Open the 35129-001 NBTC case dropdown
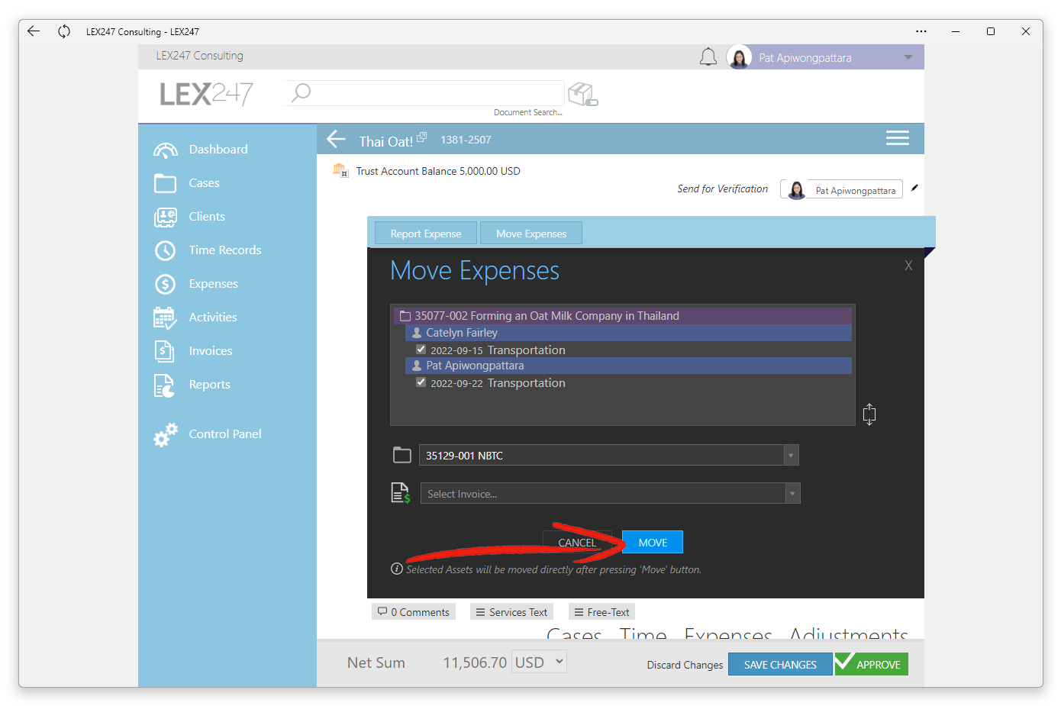This screenshot has width=1061, height=706. click(x=791, y=455)
